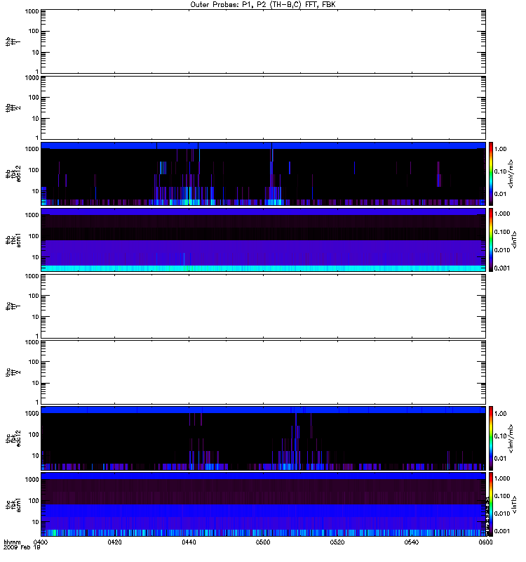The height and width of the screenshot is (562, 526).
Task: Click the 'hhmm' axis unit label
Action: [12, 542]
